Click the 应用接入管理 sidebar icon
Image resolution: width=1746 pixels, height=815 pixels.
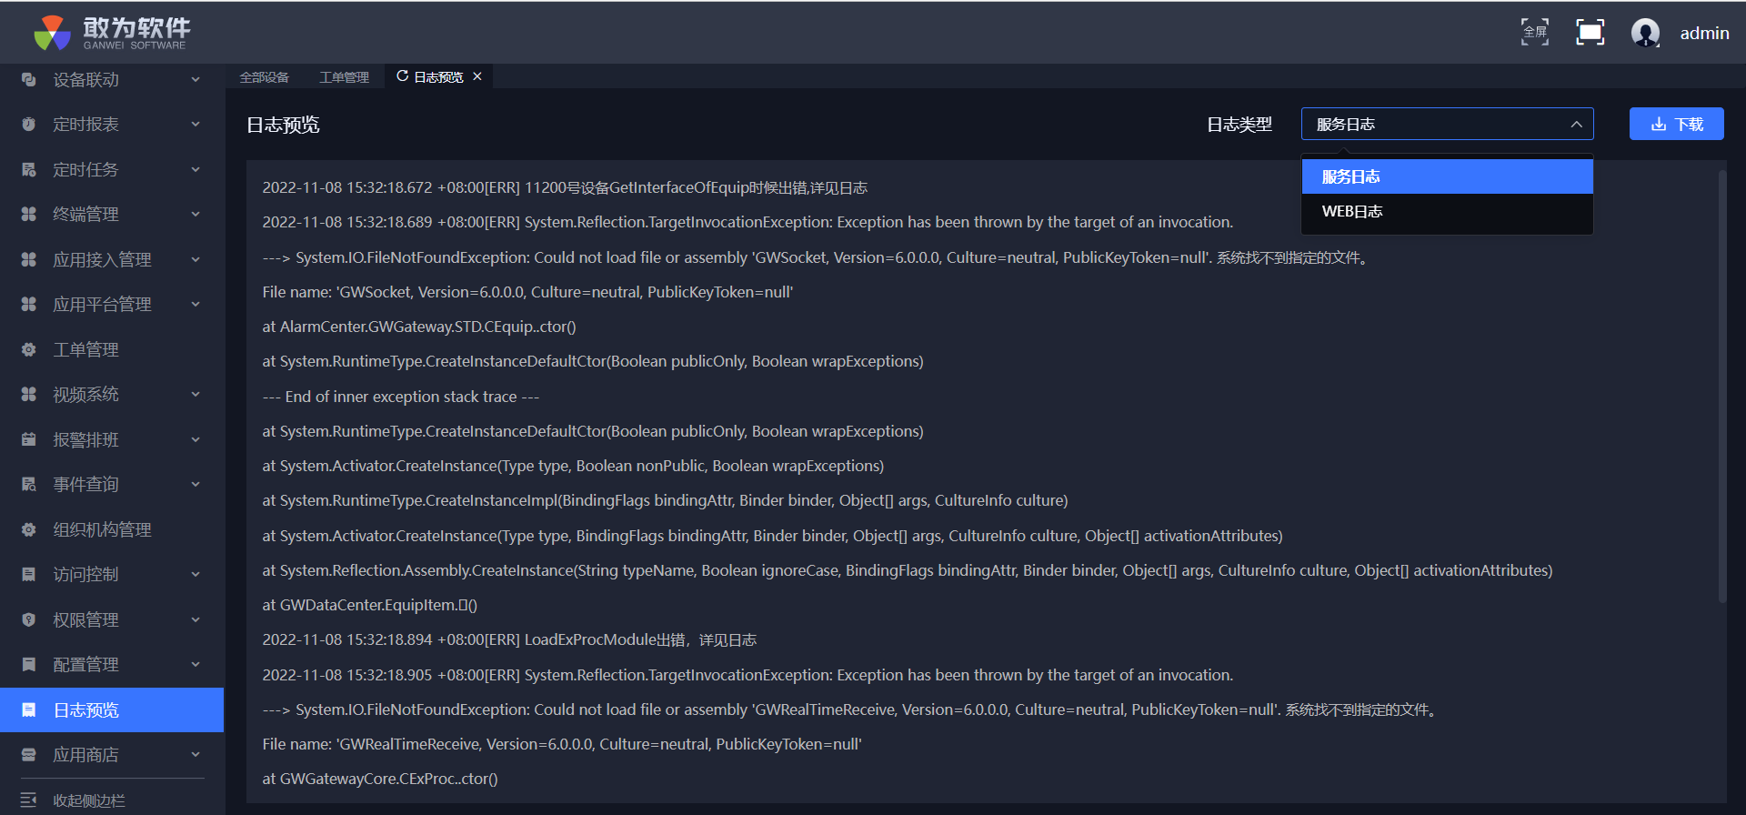pos(28,259)
